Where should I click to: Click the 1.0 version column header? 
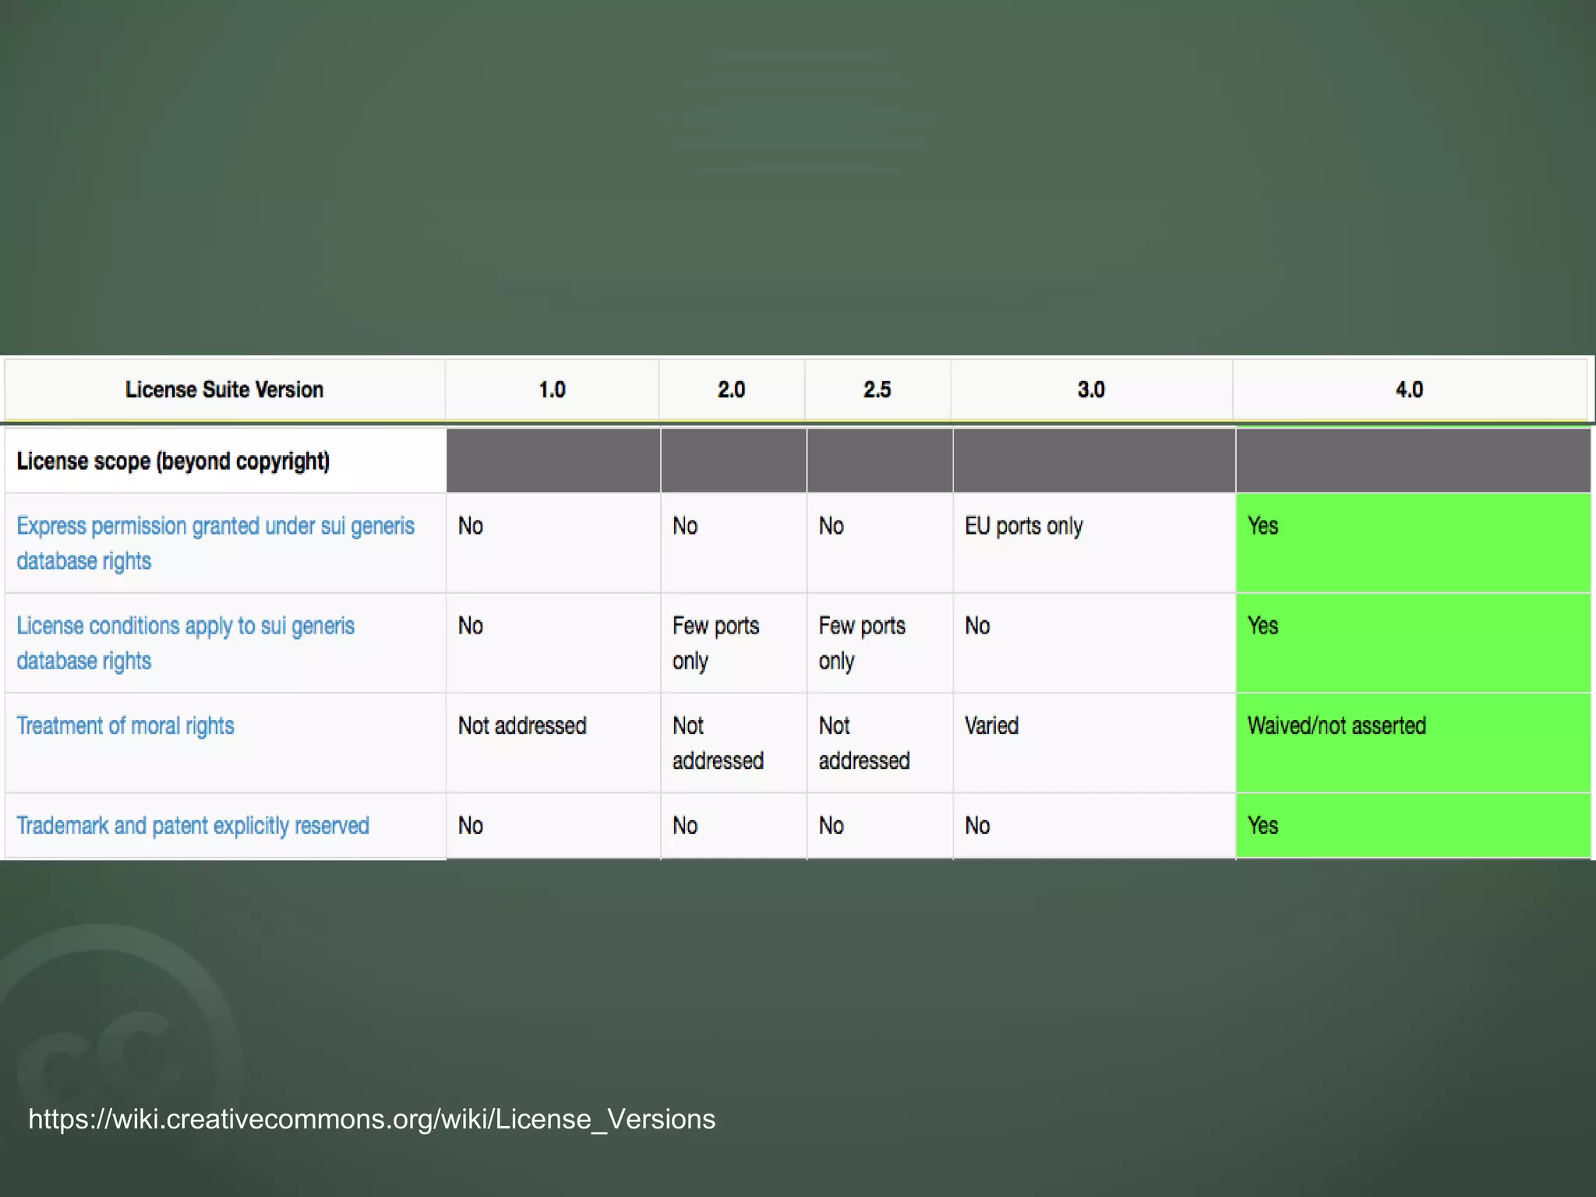[552, 390]
